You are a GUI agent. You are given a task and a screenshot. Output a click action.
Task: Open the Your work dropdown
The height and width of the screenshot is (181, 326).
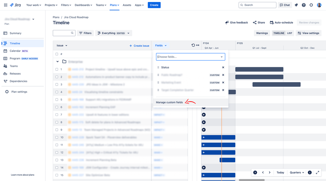click(34, 5)
